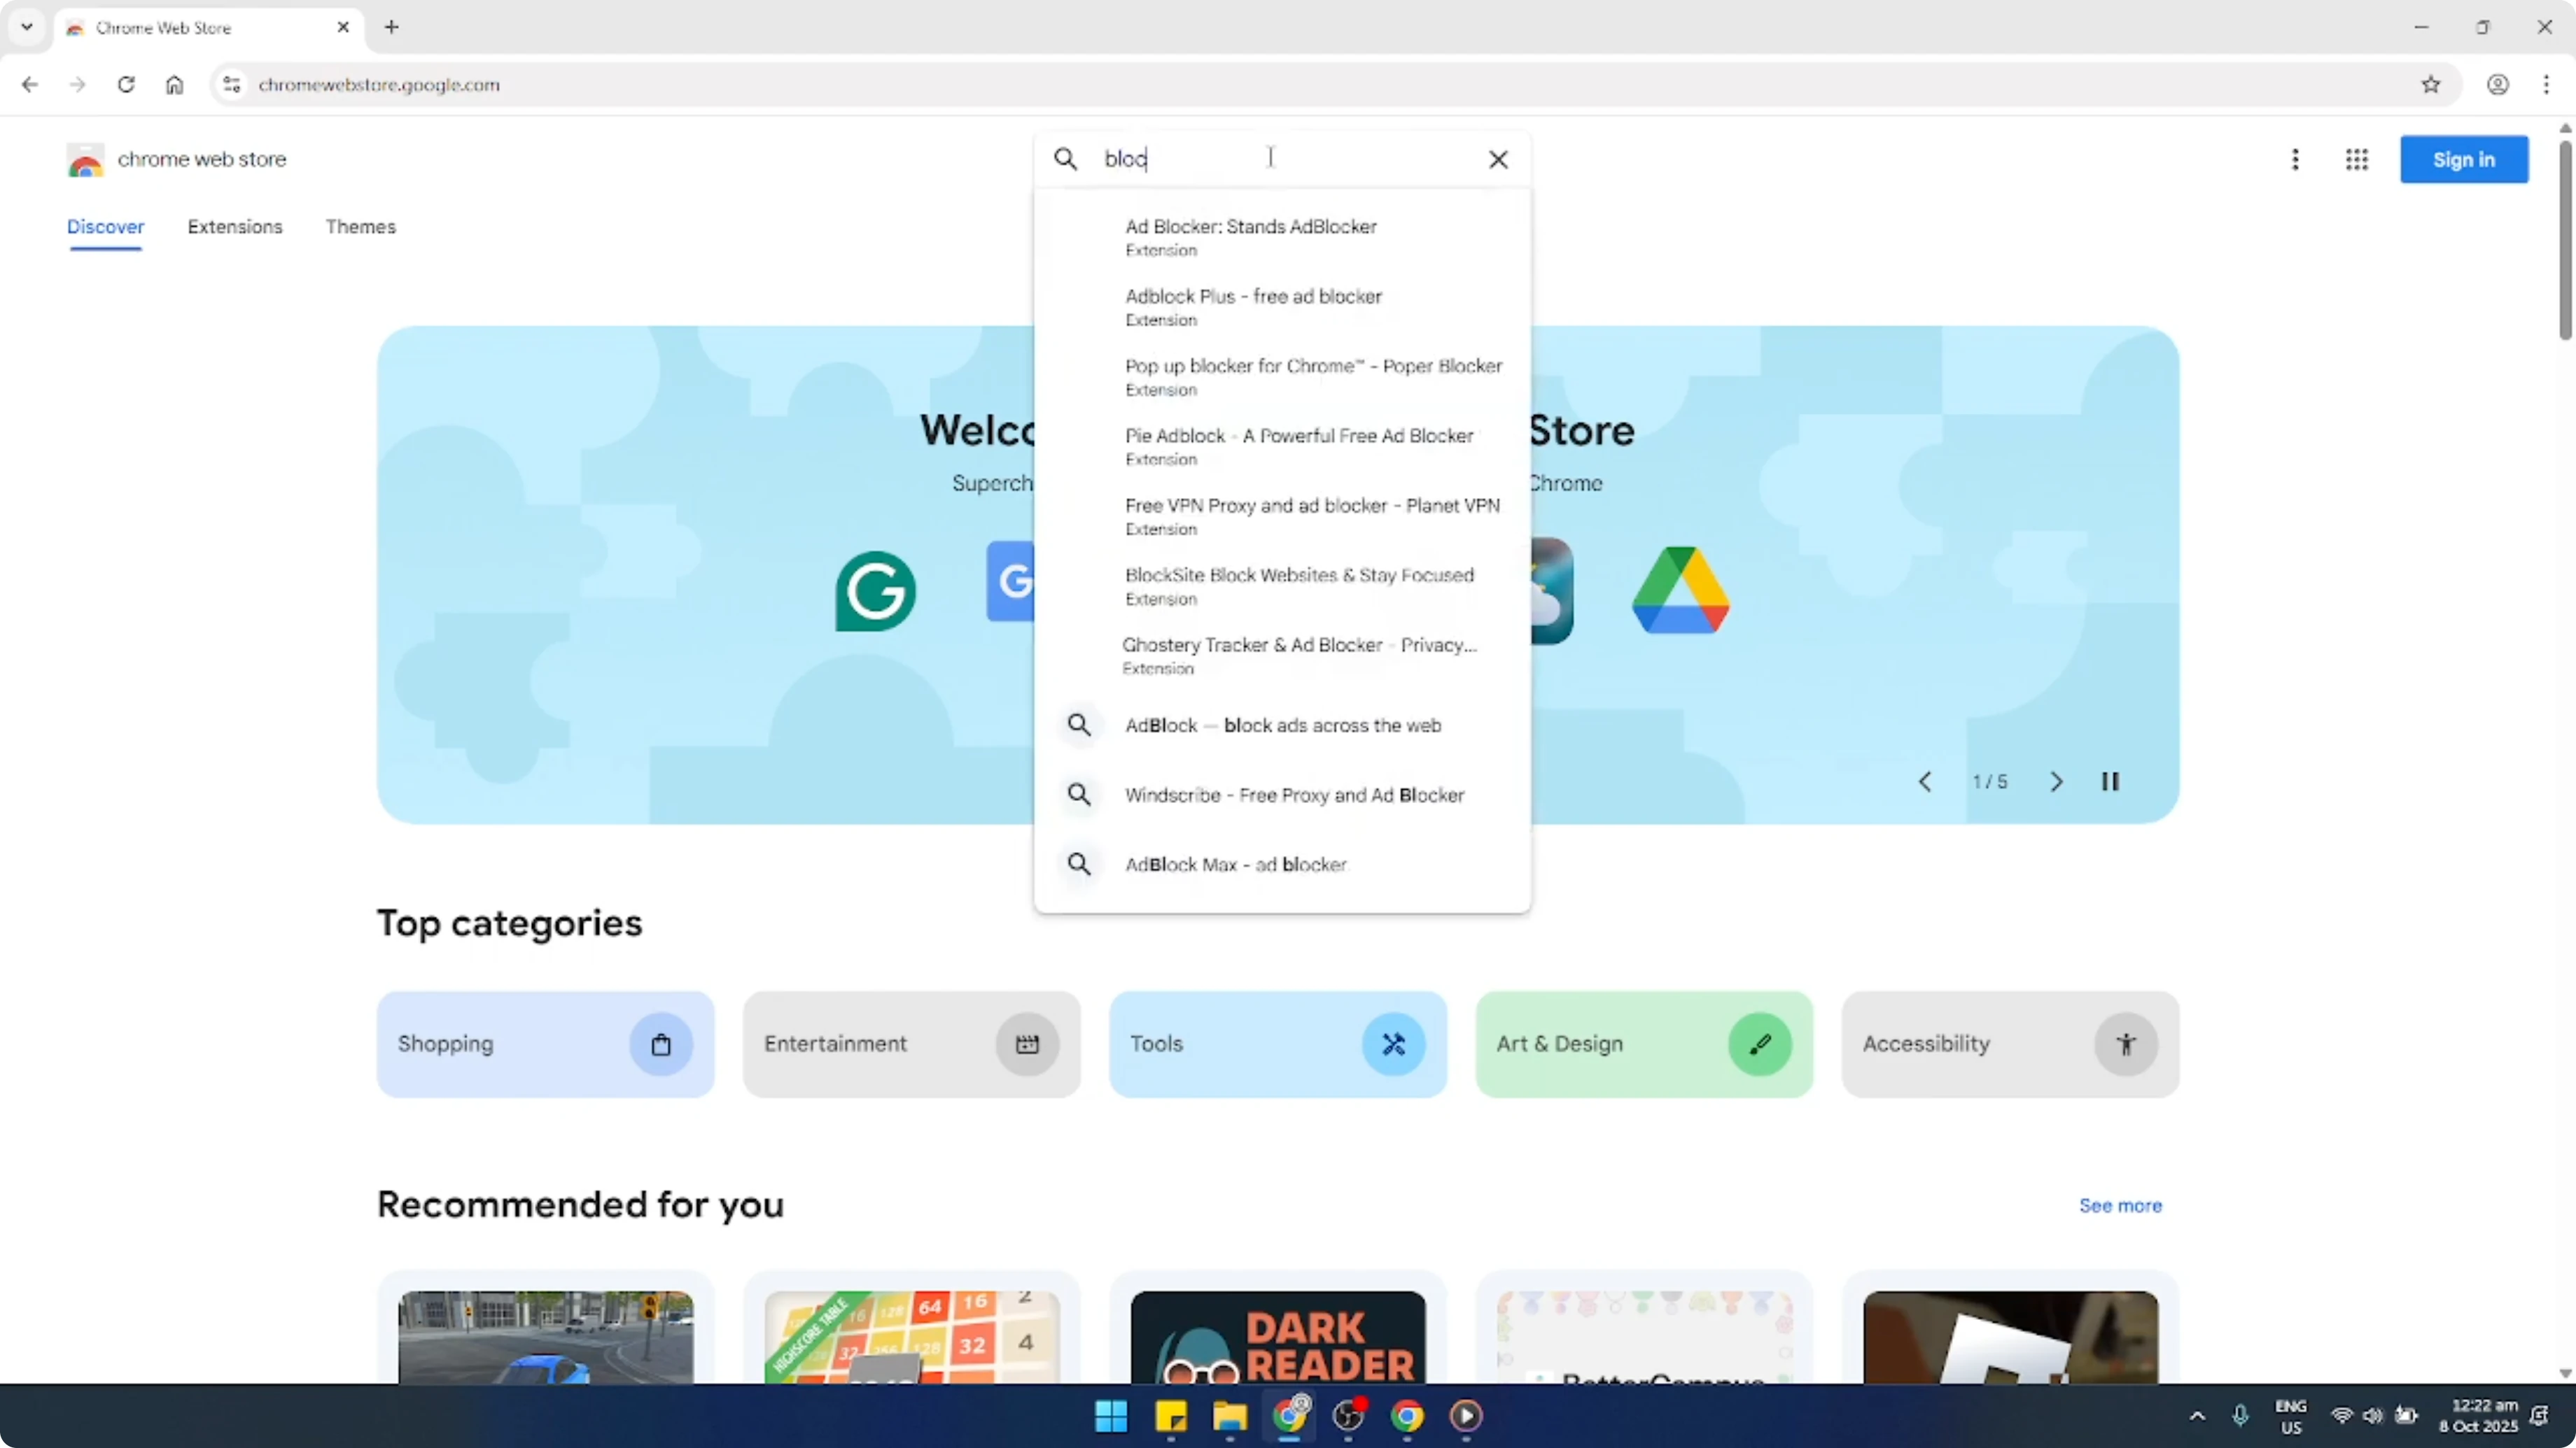Open the Accessibility category
2576x1448 pixels.
point(2010,1044)
